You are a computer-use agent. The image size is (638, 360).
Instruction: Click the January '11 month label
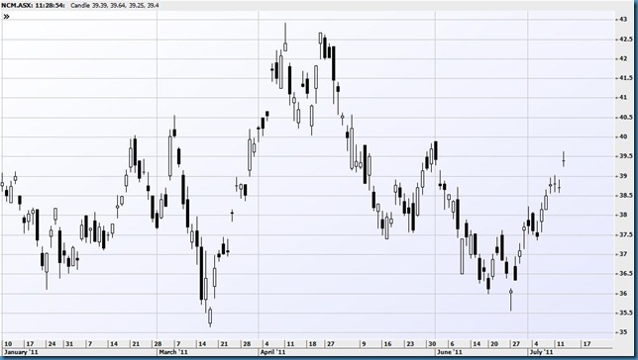pyautogui.click(x=21, y=352)
